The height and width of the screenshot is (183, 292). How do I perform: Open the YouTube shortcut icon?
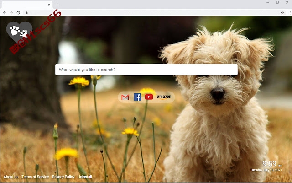149,97
